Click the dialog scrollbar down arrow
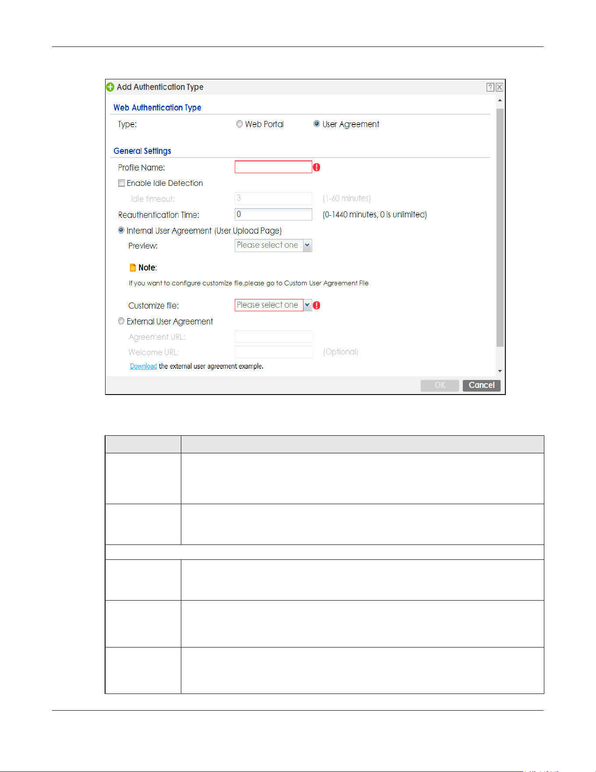This screenshot has height=772, width=596. 500,371
